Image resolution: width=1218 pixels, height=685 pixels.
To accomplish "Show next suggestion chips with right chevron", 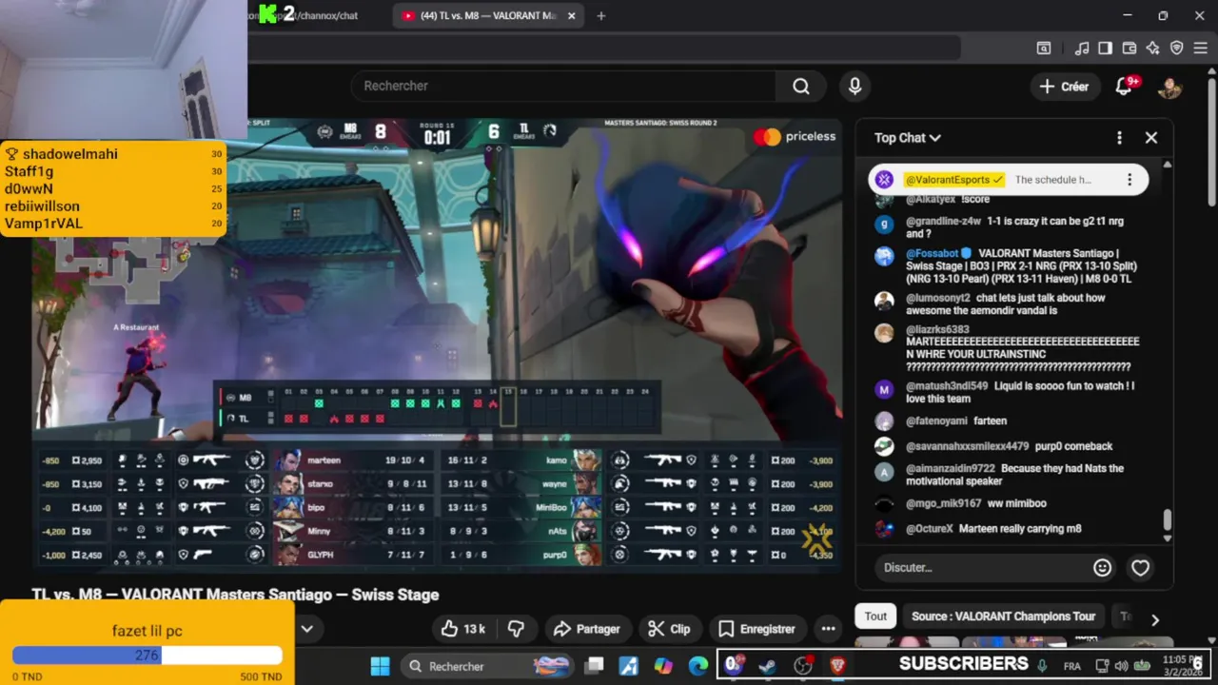I will pos(1155,619).
